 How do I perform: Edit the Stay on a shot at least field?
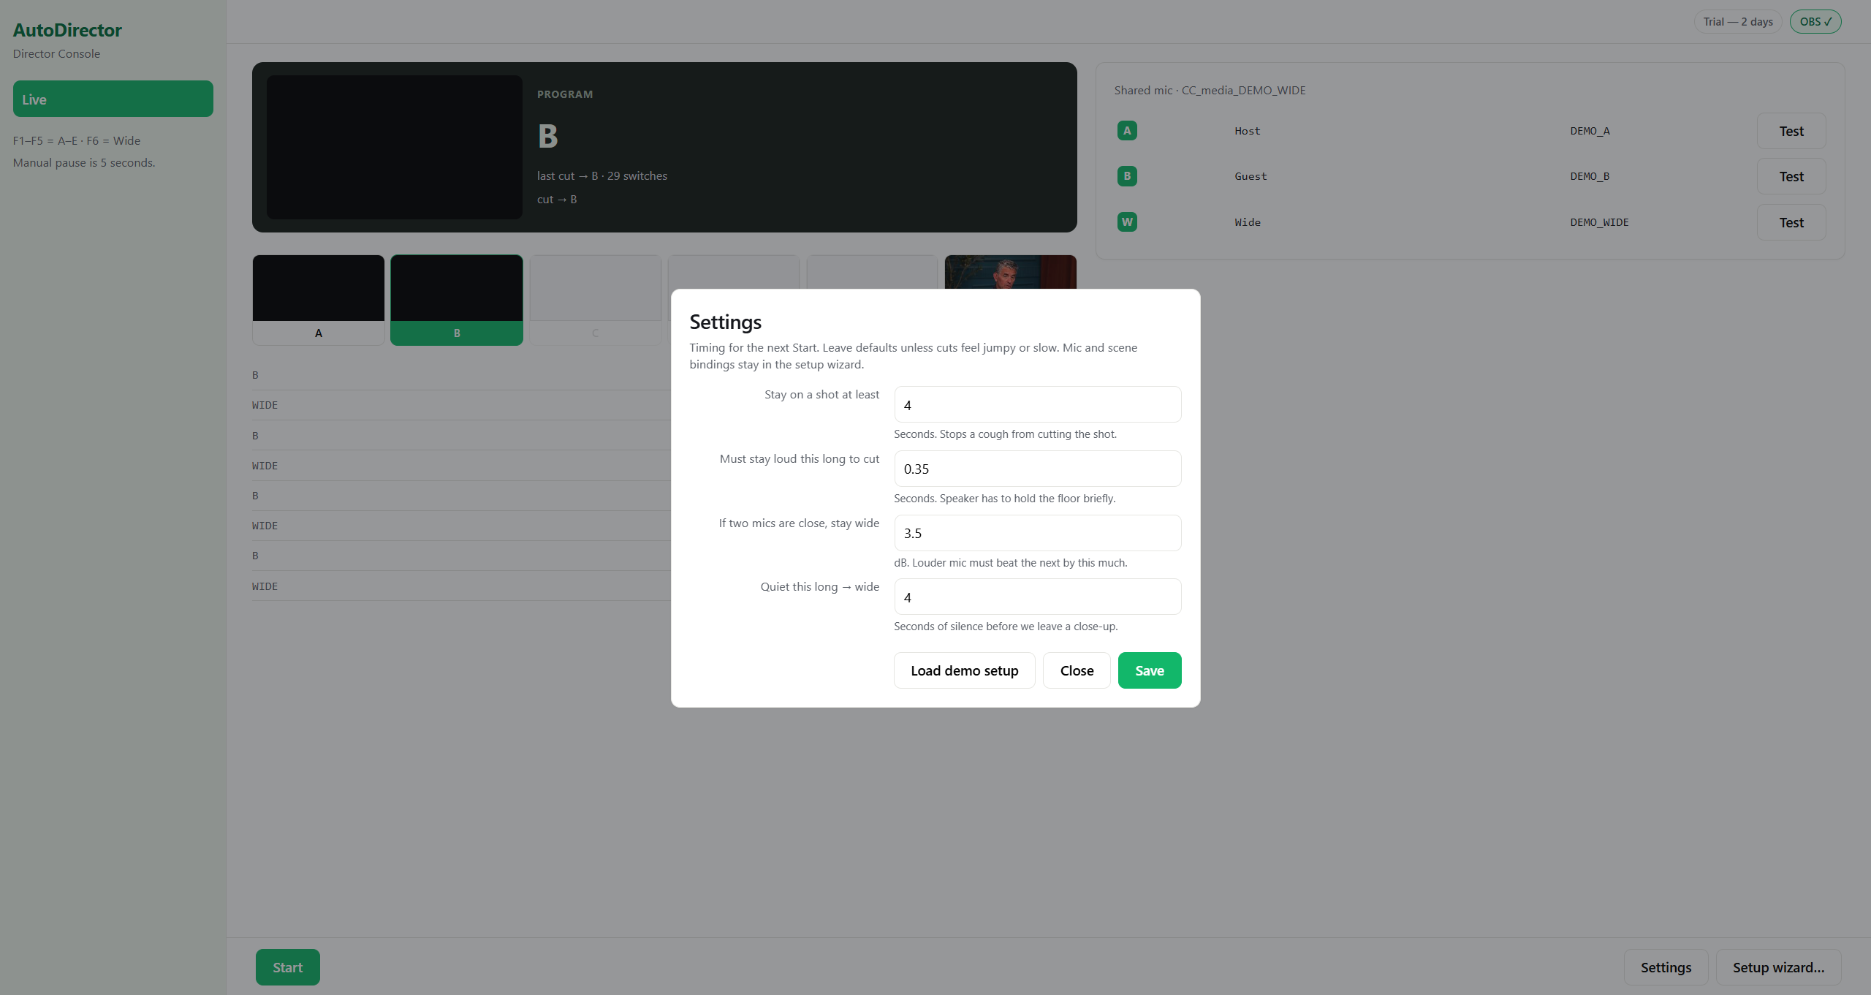(x=1038, y=404)
